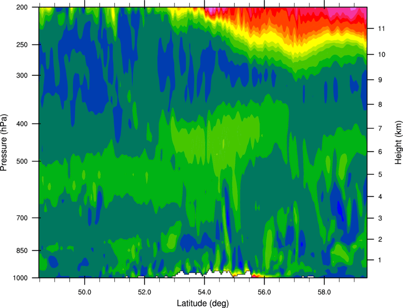Click the 9 km height label
Image resolution: width=403 pixels, height=308 pixels.
tap(380, 80)
